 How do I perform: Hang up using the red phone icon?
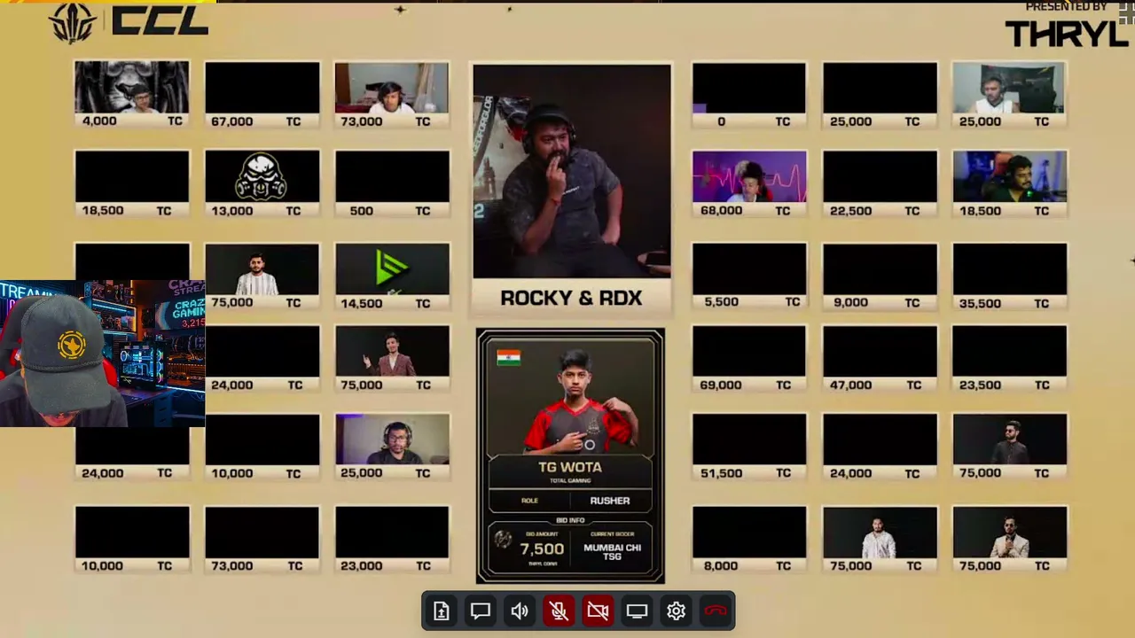(x=716, y=611)
